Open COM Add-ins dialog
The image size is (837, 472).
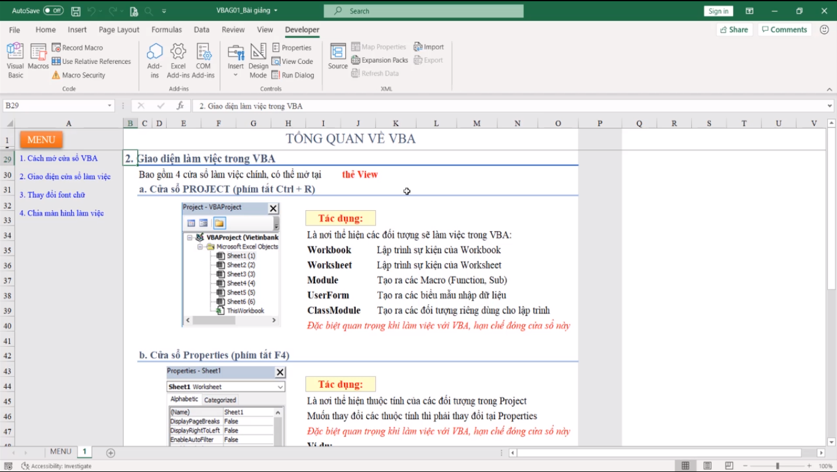(x=203, y=61)
